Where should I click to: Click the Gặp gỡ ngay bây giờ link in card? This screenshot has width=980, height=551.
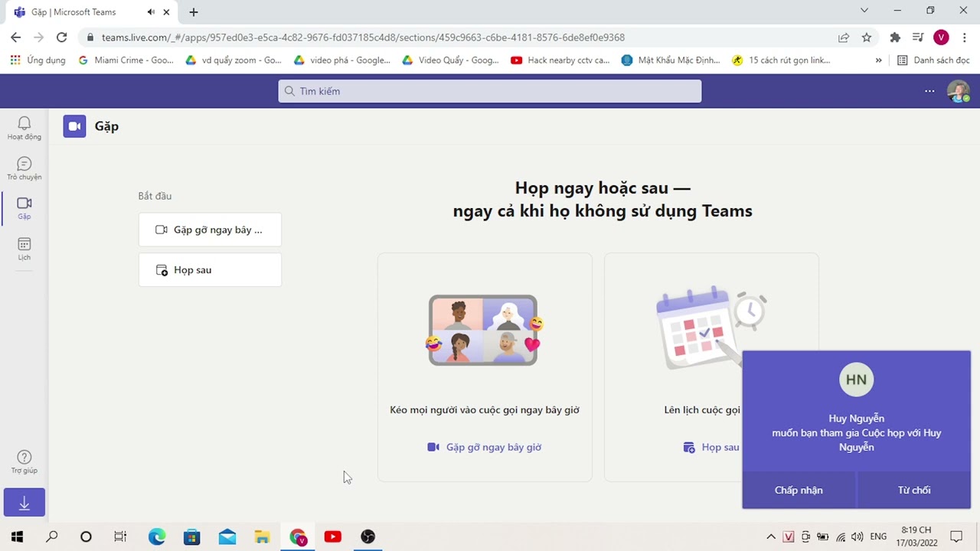pyautogui.click(x=485, y=447)
